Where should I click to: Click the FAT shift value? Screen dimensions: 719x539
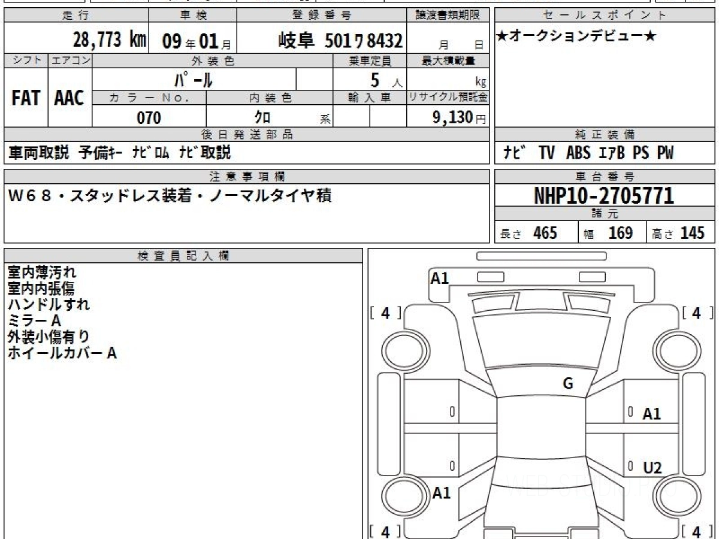click(26, 98)
